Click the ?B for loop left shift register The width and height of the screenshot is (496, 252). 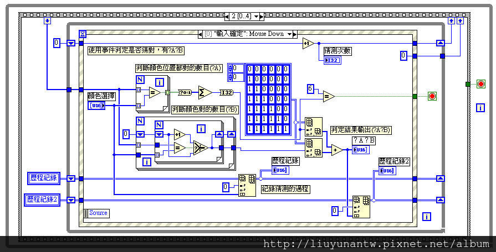(140, 134)
